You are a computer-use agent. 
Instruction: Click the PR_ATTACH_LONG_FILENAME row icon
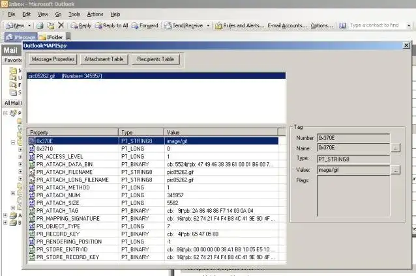point(32,180)
